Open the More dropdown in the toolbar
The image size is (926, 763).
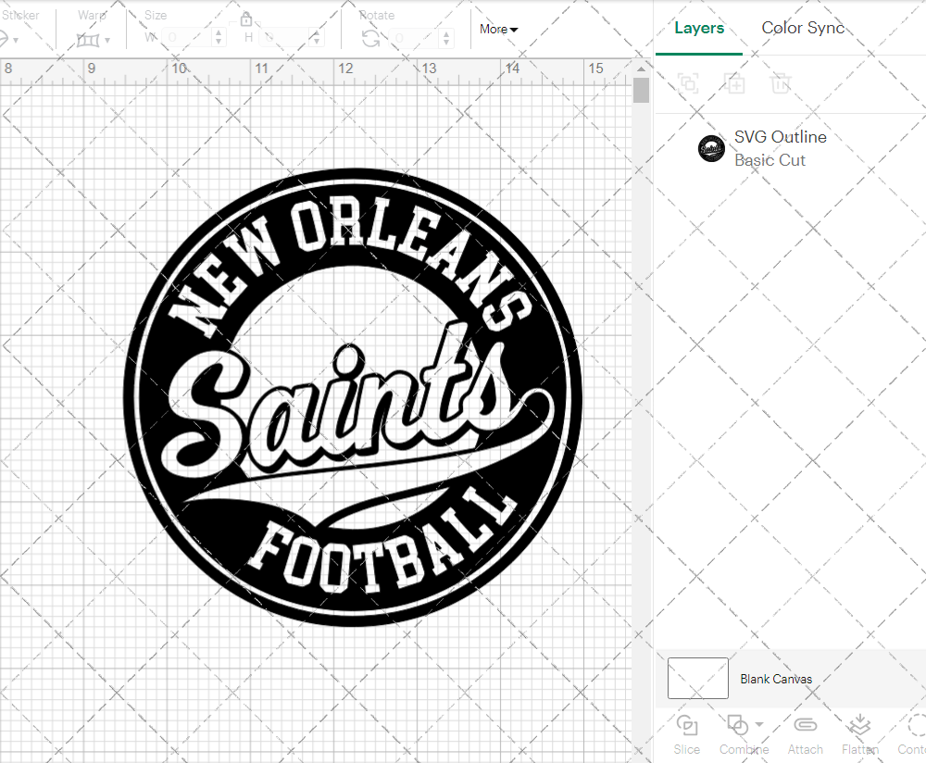click(x=498, y=29)
